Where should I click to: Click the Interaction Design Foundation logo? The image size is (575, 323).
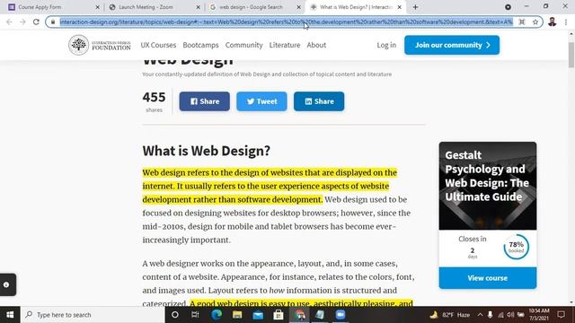[x=100, y=45]
